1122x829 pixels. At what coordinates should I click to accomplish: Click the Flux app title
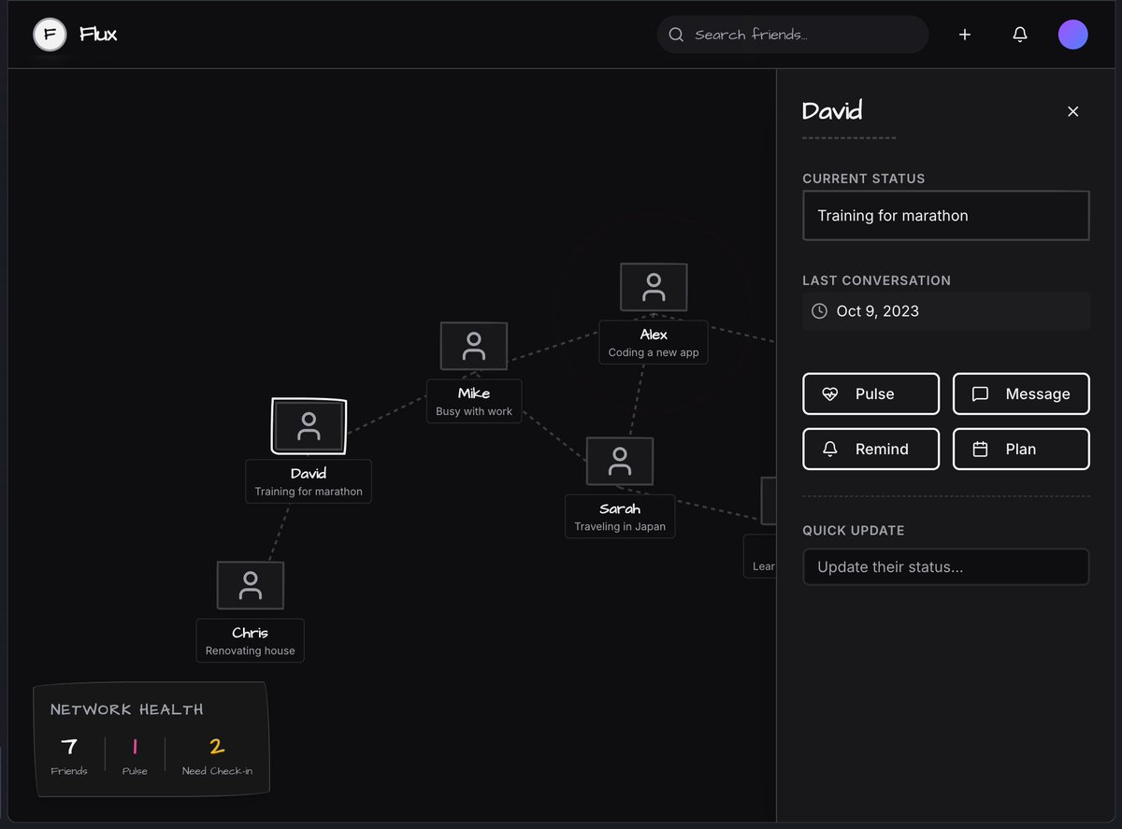[x=98, y=35]
